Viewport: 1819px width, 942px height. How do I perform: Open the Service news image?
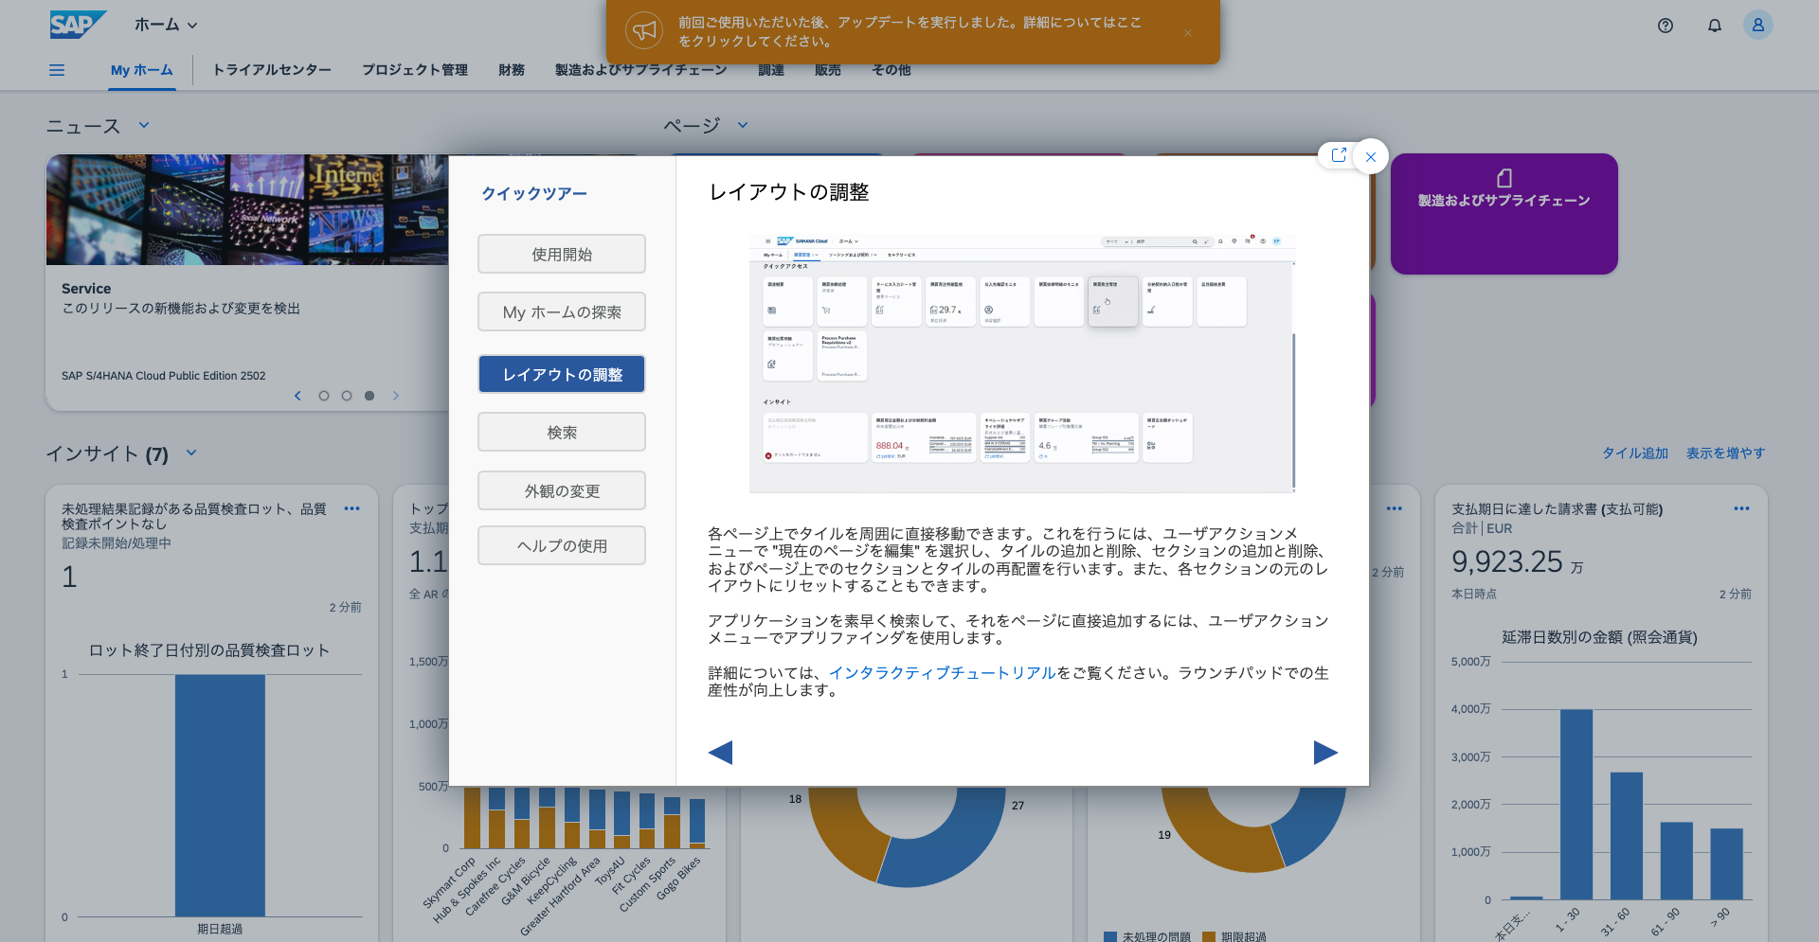pos(247,209)
